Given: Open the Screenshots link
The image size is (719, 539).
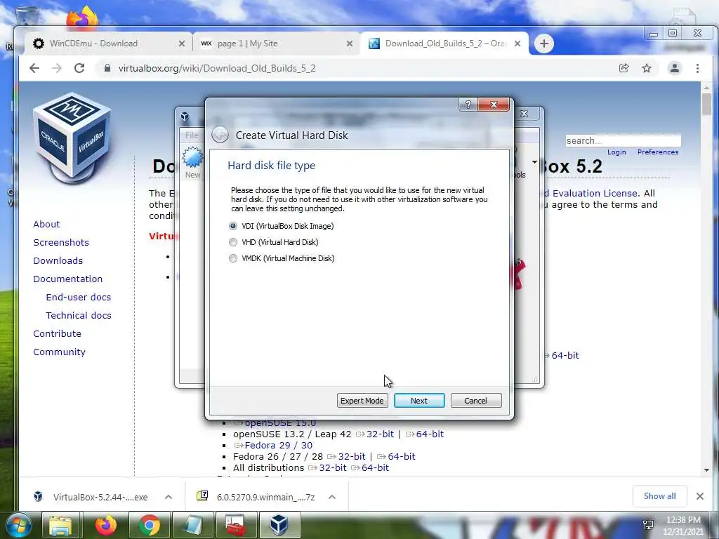Looking at the screenshot, I should click(61, 242).
